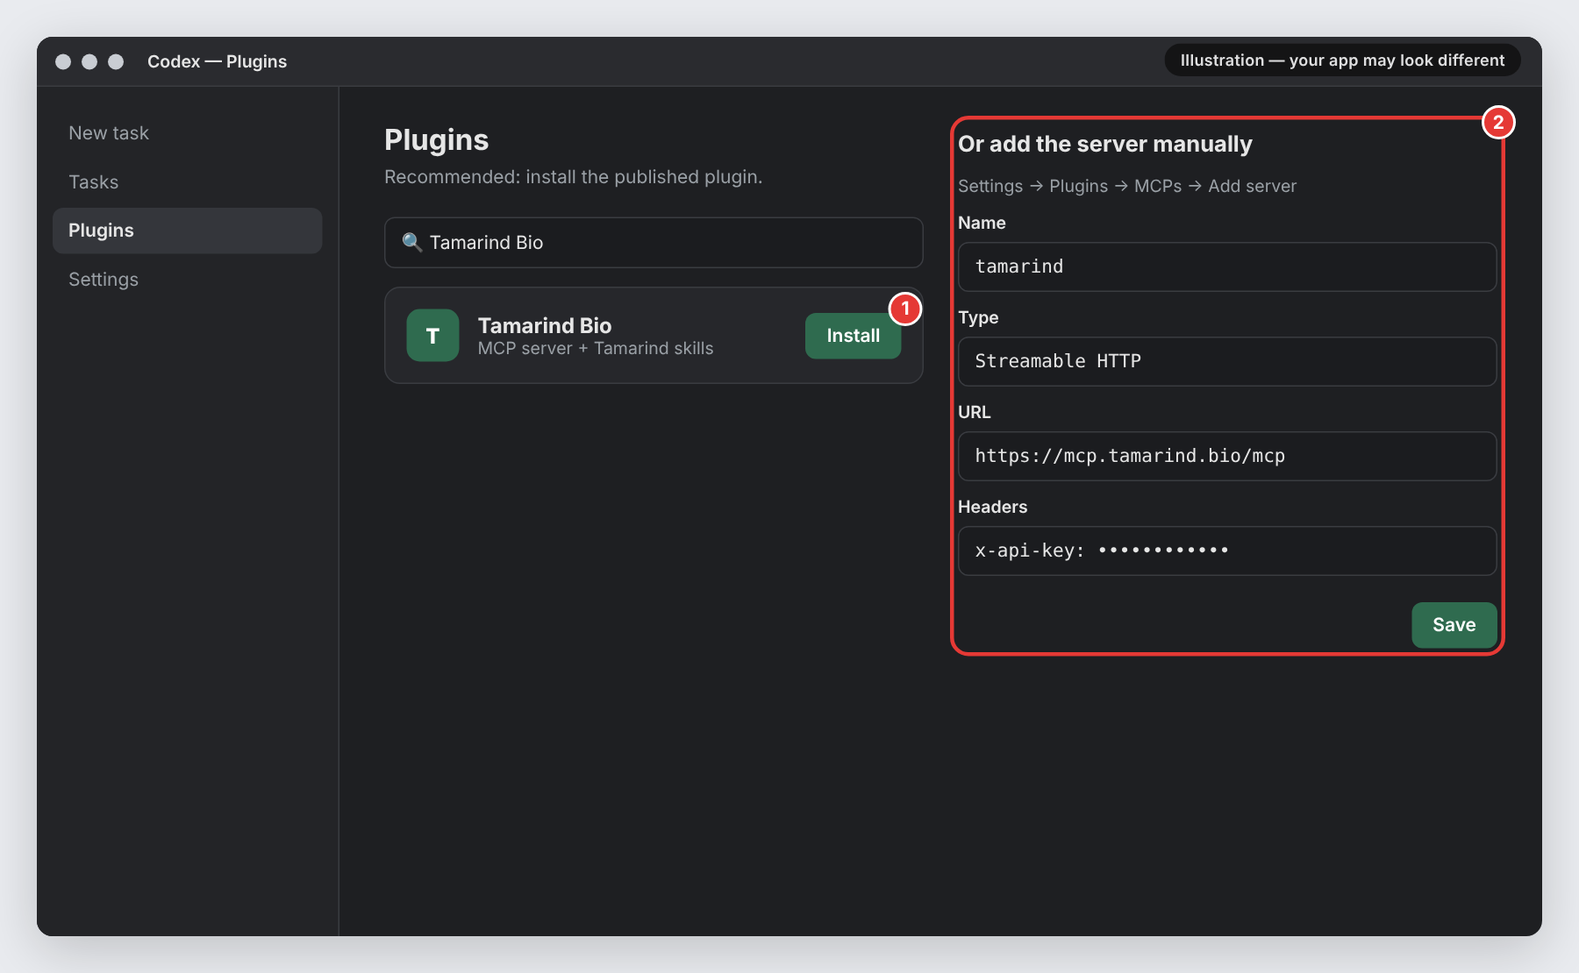Click the green T plugin icon
The image size is (1579, 973).
[432, 336]
